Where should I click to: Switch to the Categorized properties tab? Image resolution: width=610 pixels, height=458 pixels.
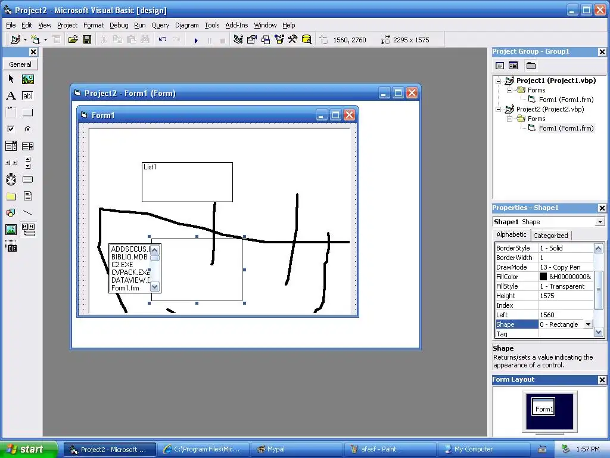tap(550, 235)
